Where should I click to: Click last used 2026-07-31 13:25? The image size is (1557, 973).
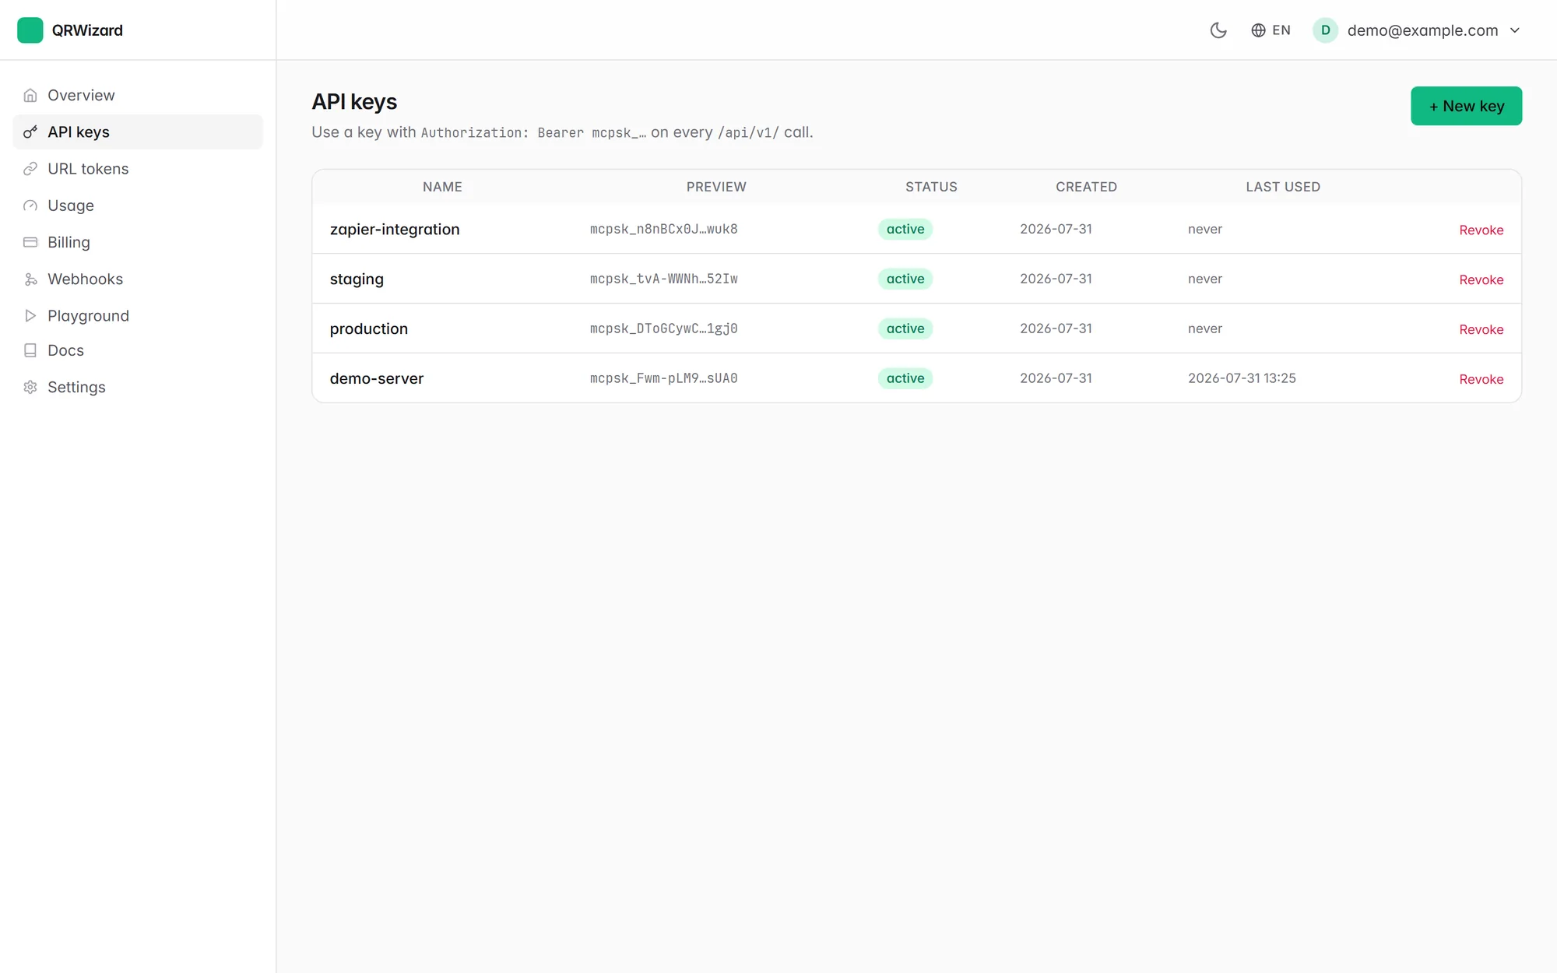click(x=1242, y=378)
